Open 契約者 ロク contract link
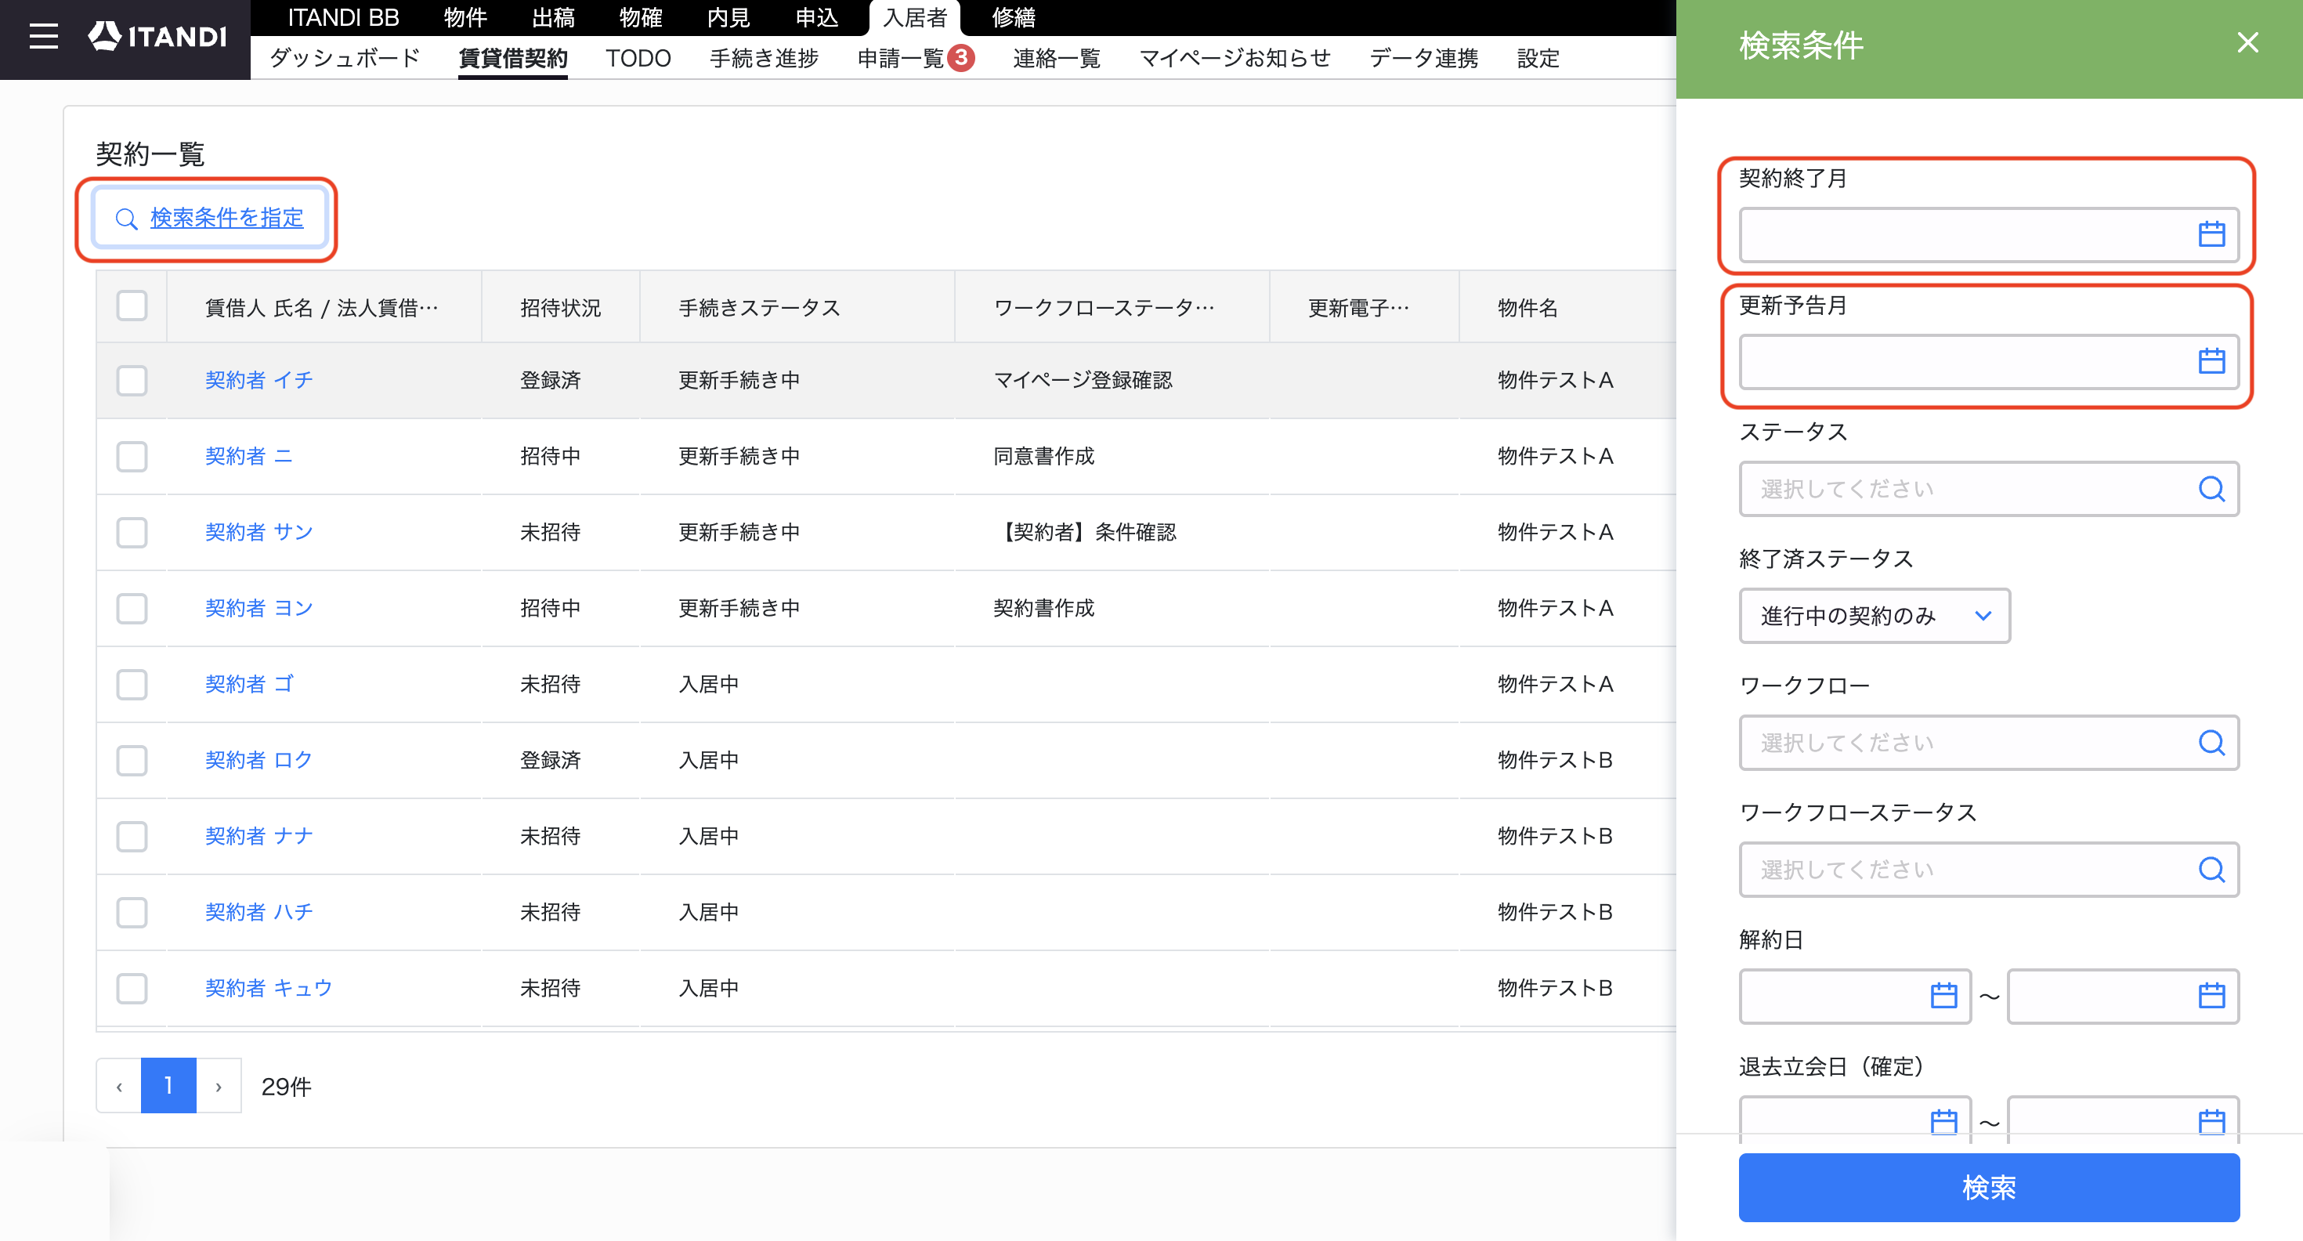 (x=258, y=760)
